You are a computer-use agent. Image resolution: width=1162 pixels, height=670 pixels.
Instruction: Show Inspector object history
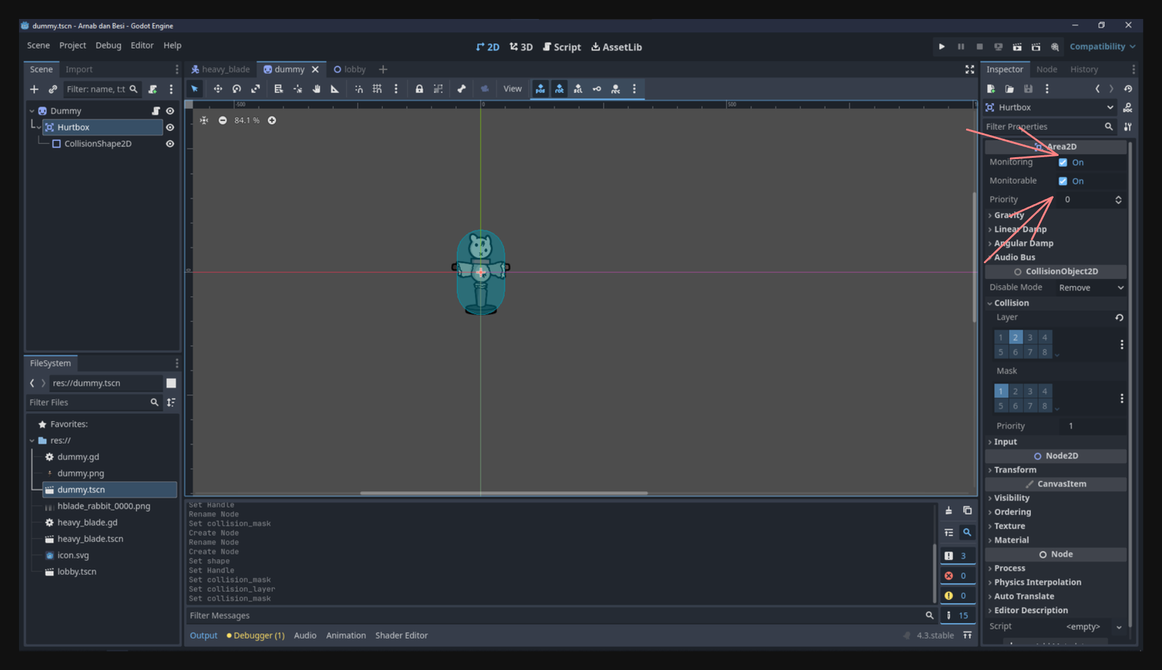tap(1128, 89)
